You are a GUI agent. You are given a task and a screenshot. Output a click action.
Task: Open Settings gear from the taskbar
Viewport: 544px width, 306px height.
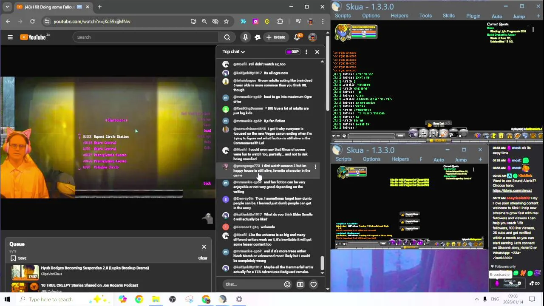pos(239,299)
